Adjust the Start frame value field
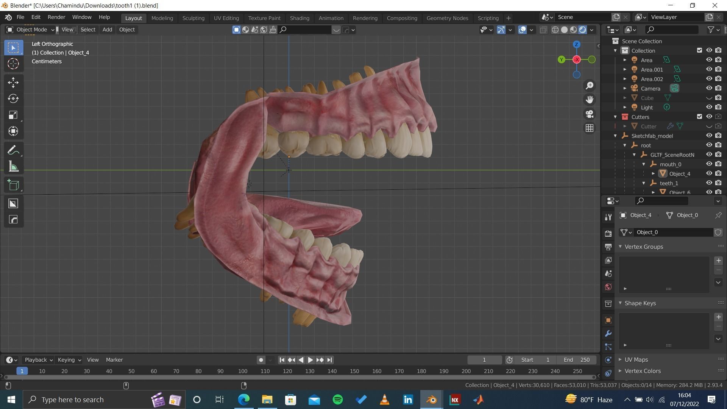727x409 pixels. coord(535,360)
